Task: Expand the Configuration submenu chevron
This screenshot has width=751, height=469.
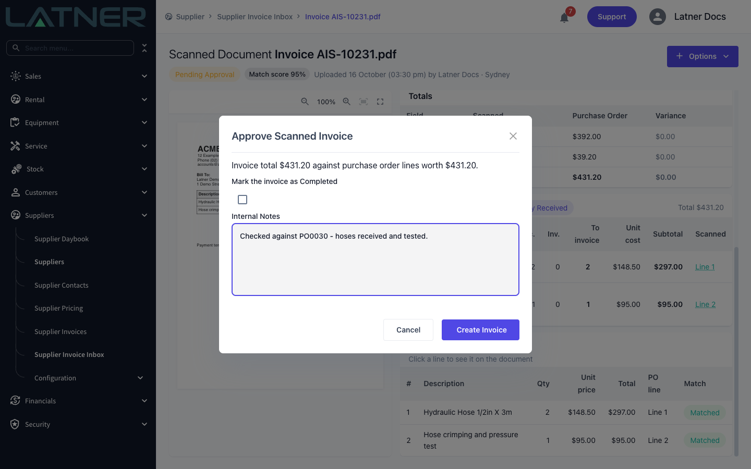Action: click(140, 378)
